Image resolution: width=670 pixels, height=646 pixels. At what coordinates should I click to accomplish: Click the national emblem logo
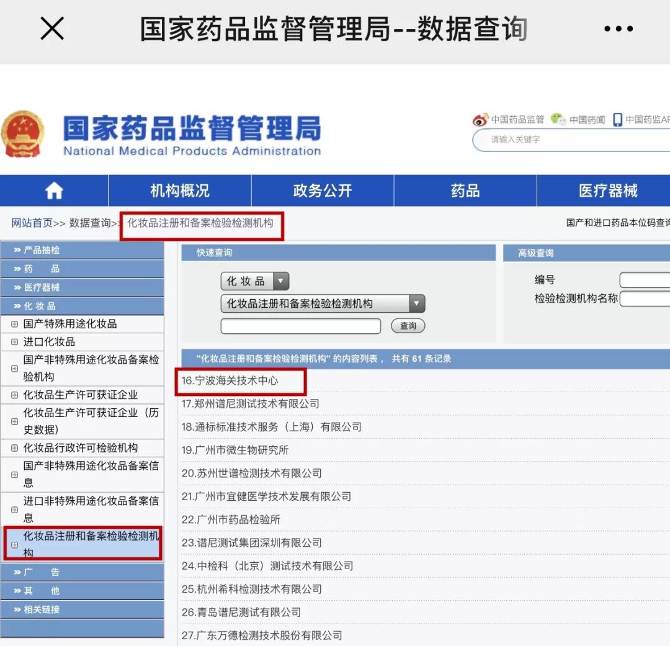click(x=23, y=134)
